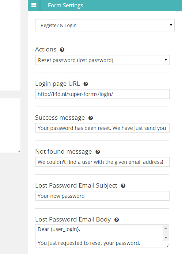Click help icon next to Actions
The height and width of the screenshot is (254, 182).
pyautogui.click(x=62, y=50)
